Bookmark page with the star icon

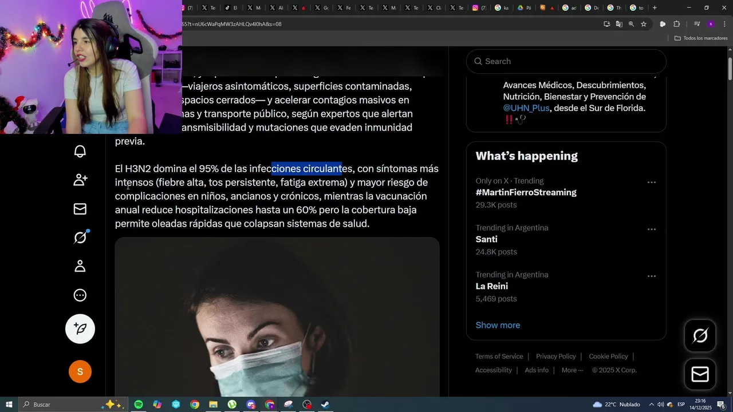click(x=644, y=24)
